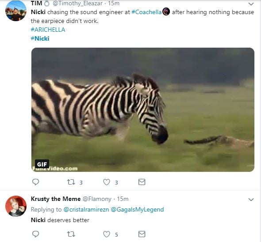Send TIM's tweet via direct message

pyautogui.click(x=142, y=182)
